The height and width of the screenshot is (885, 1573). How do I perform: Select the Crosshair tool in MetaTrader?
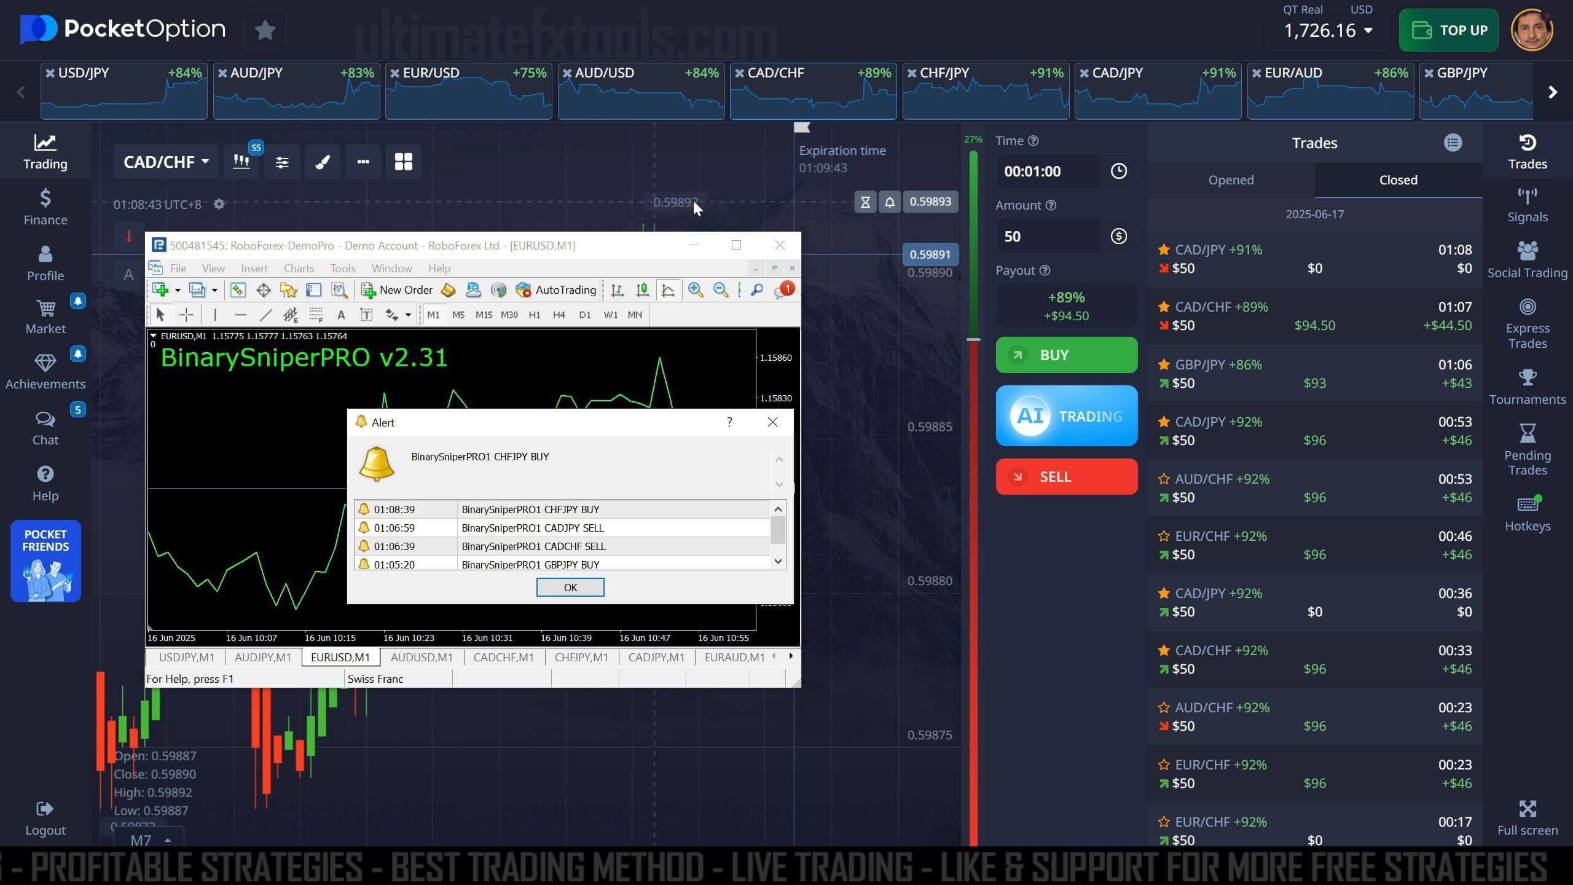(186, 314)
